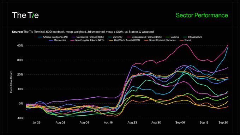Click the 30% y-axis label

(20, 60)
